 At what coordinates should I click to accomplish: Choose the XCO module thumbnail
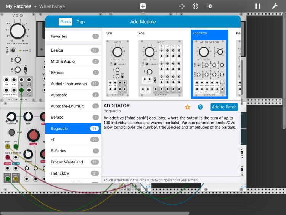coord(161,68)
